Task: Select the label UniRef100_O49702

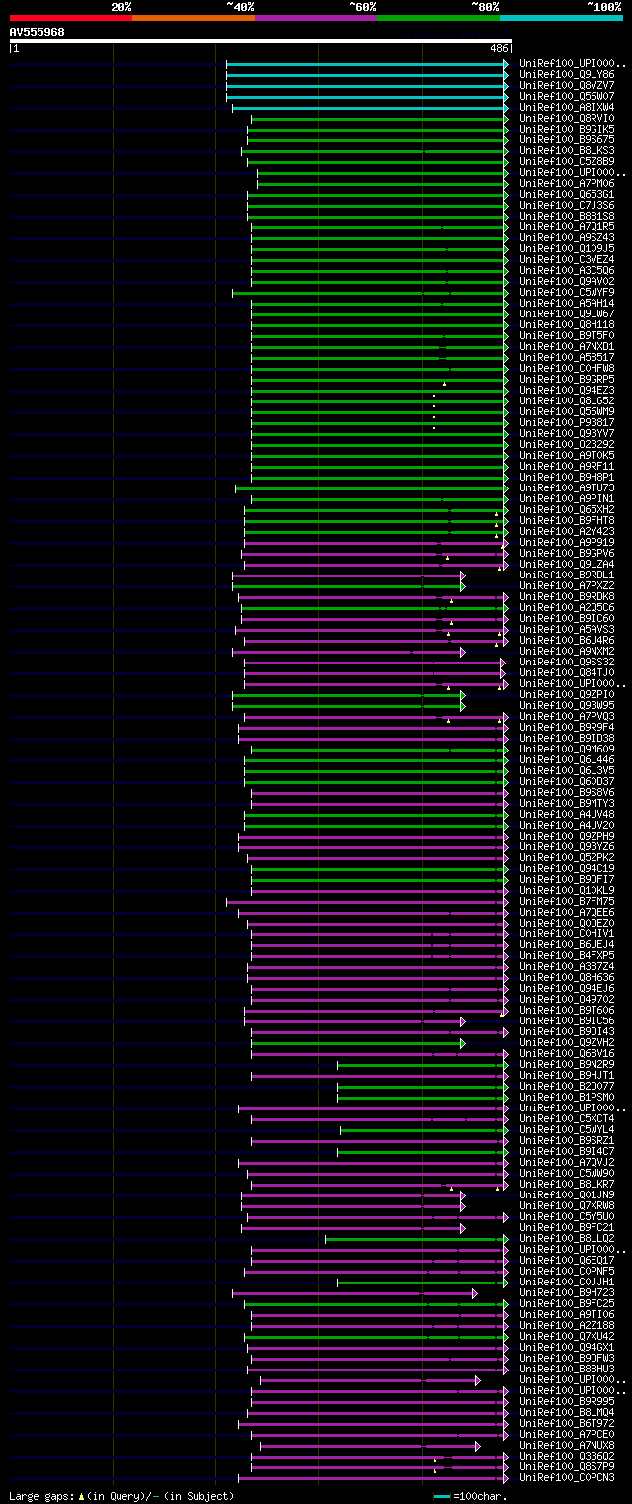Action: click(x=567, y=999)
